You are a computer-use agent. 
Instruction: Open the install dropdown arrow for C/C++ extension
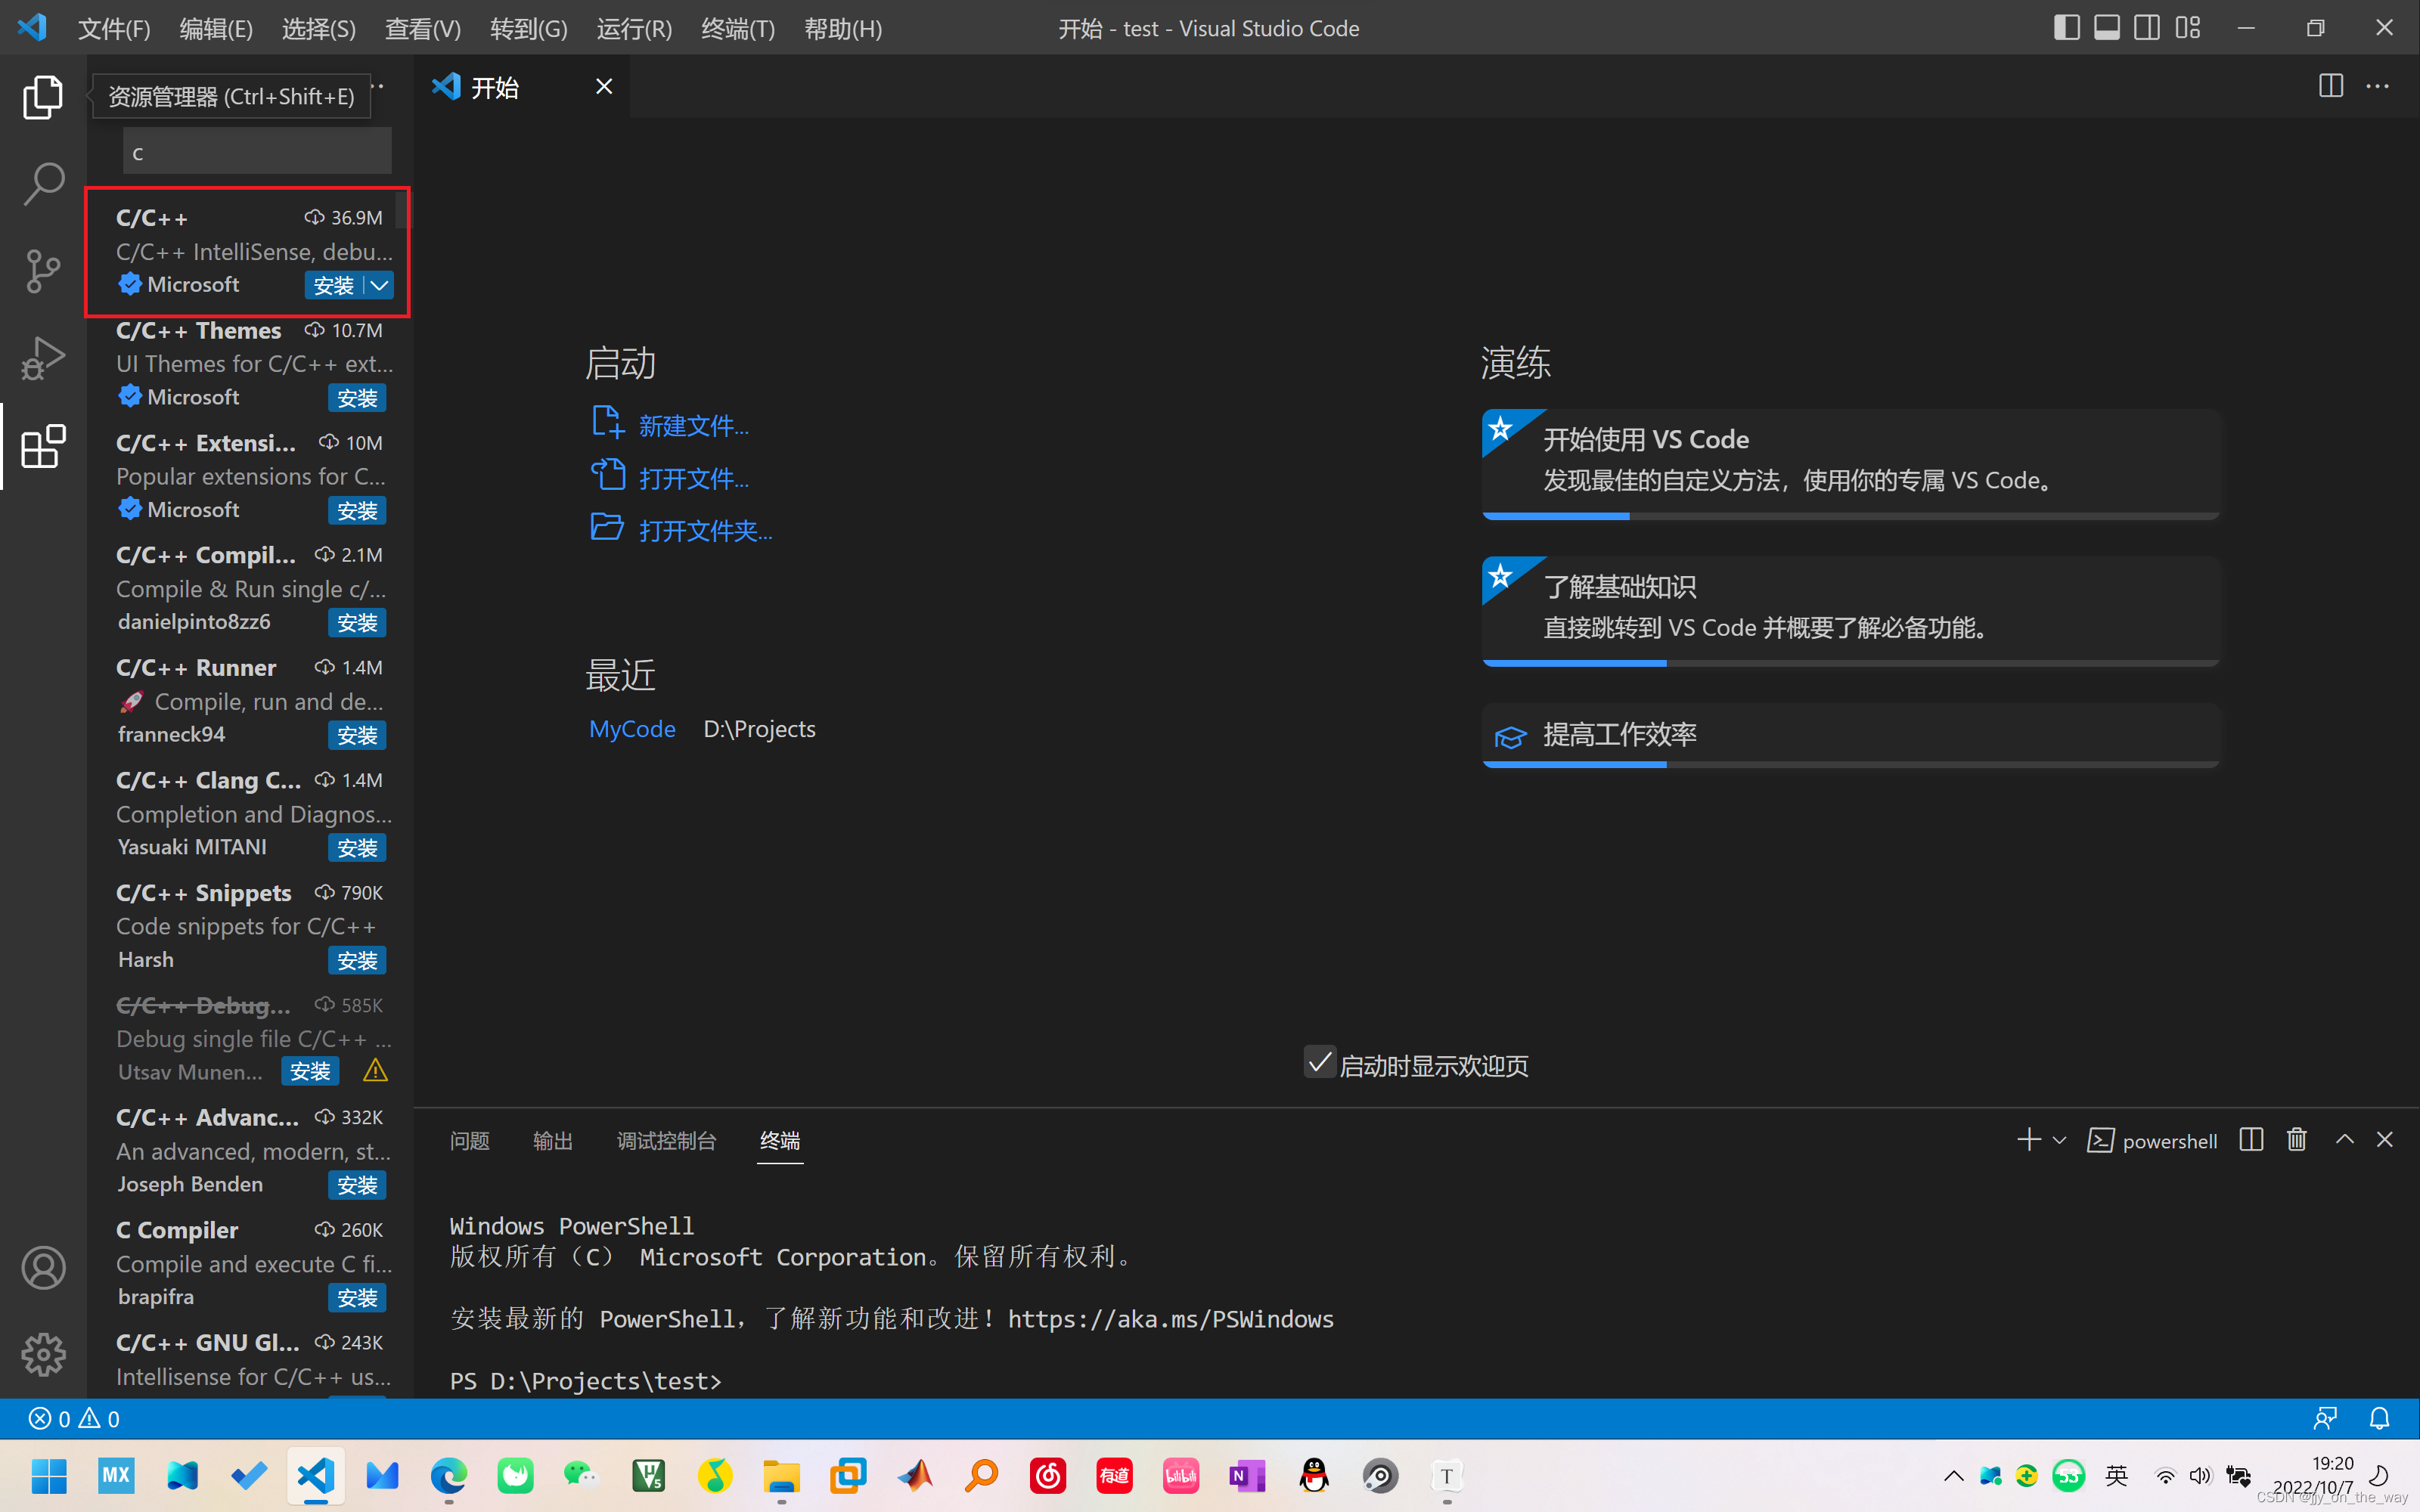pyautogui.click(x=380, y=285)
